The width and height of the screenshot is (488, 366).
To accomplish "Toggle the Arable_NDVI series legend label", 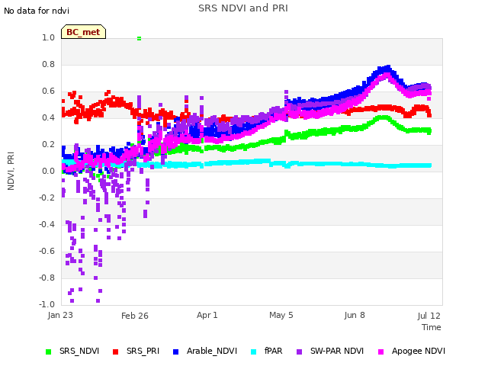I will (x=212, y=351).
